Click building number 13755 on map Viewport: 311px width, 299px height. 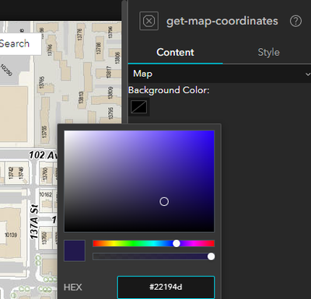(x=44, y=132)
